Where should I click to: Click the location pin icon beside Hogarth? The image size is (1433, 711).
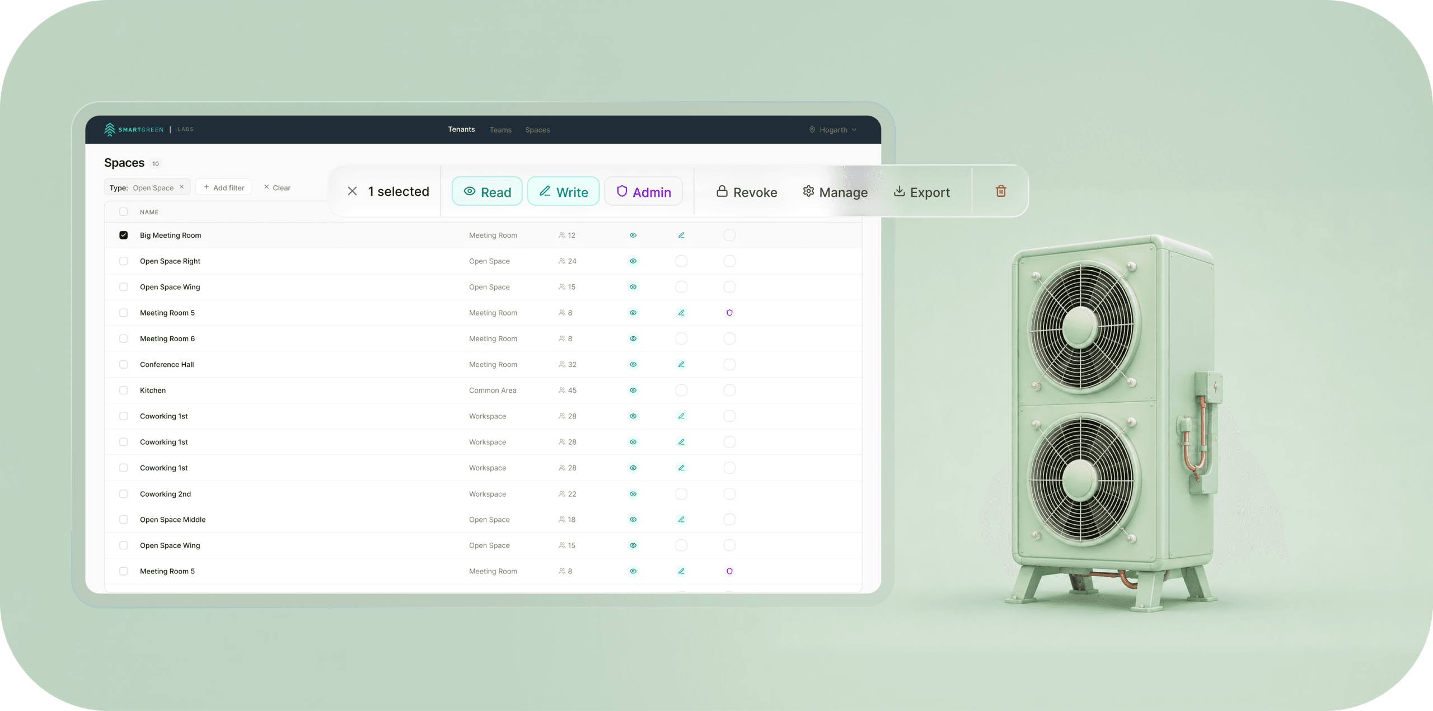pos(812,130)
